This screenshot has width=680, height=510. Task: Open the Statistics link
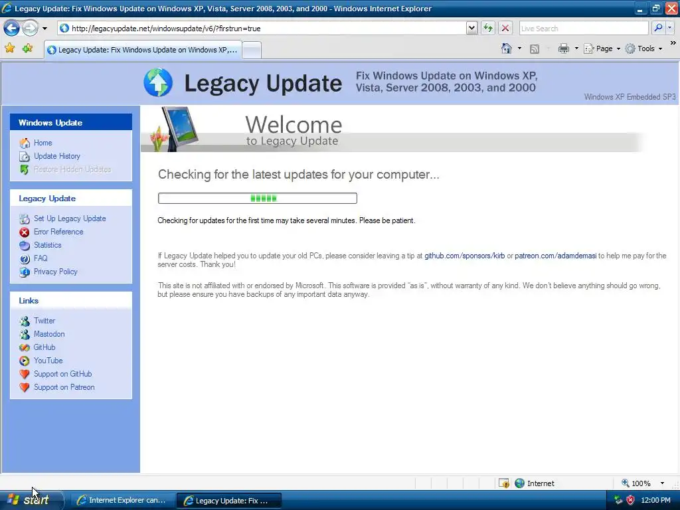pos(48,245)
